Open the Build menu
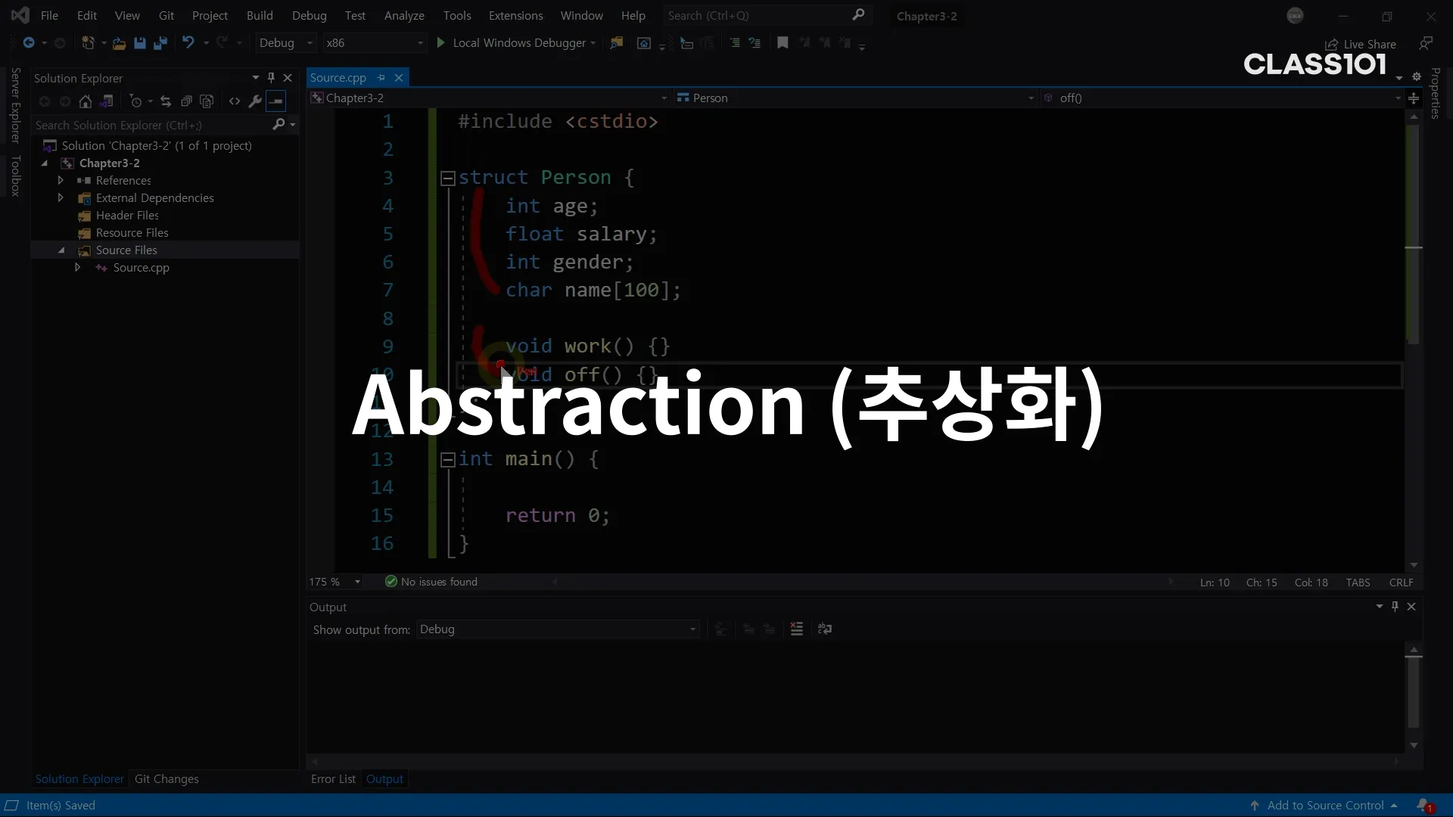The image size is (1453, 817). click(x=260, y=16)
